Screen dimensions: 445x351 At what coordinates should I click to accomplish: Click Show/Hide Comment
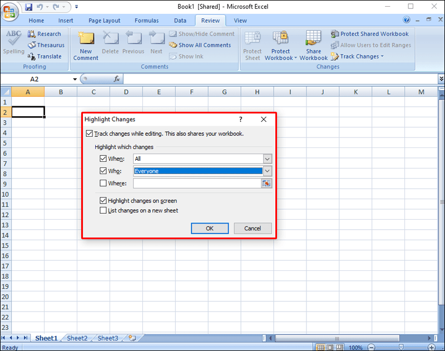pyautogui.click(x=202, y=34)
